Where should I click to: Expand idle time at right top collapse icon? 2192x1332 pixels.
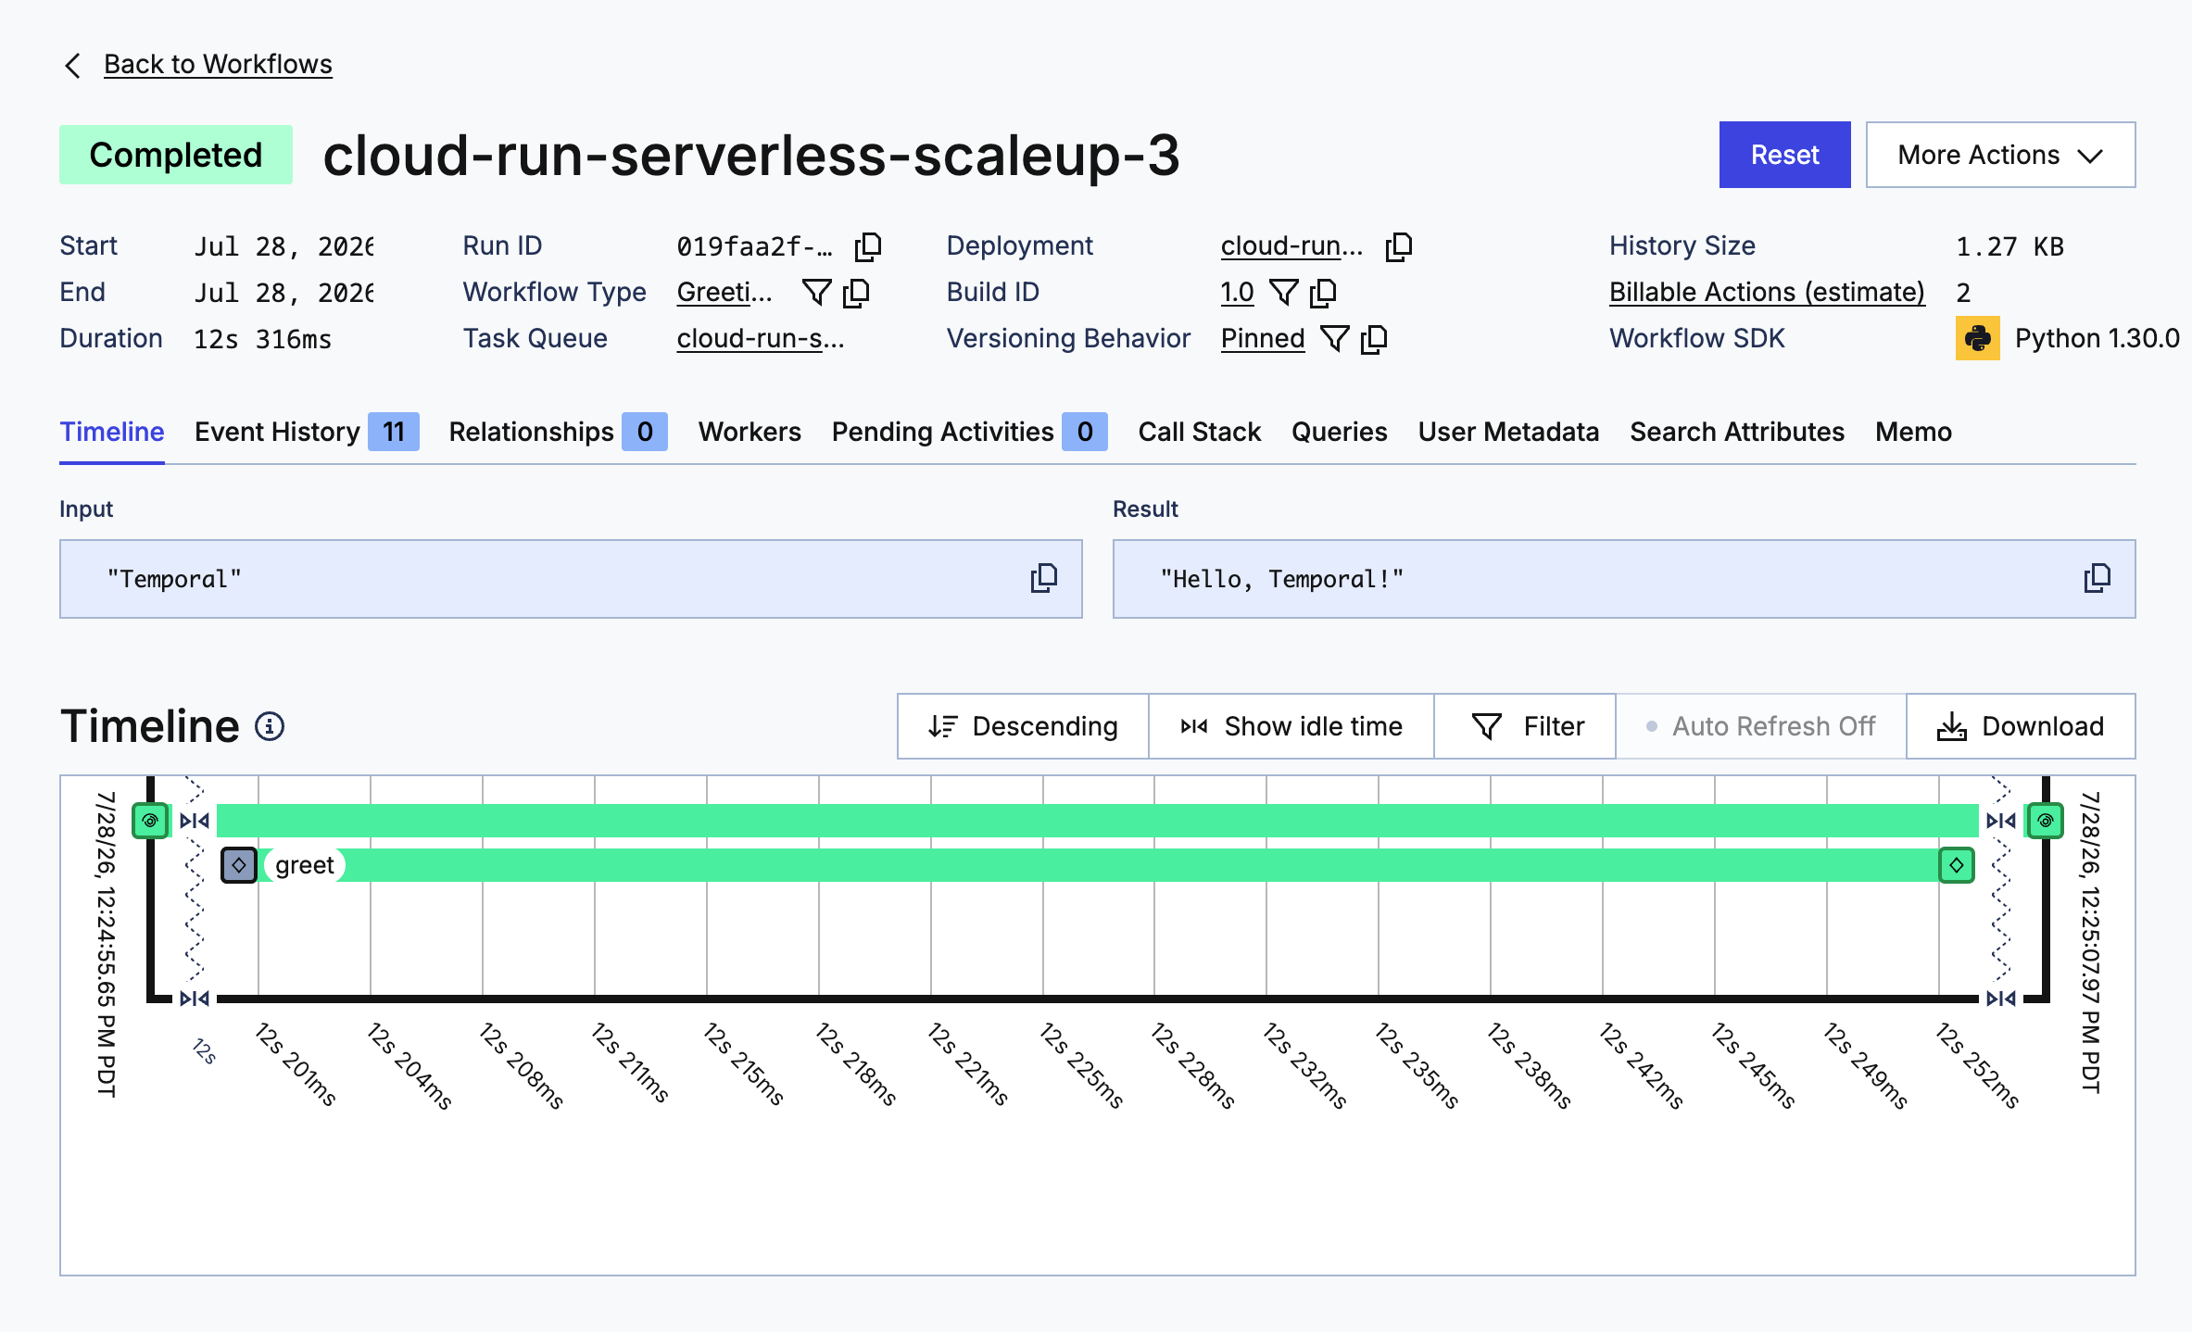click(2001, 821)
